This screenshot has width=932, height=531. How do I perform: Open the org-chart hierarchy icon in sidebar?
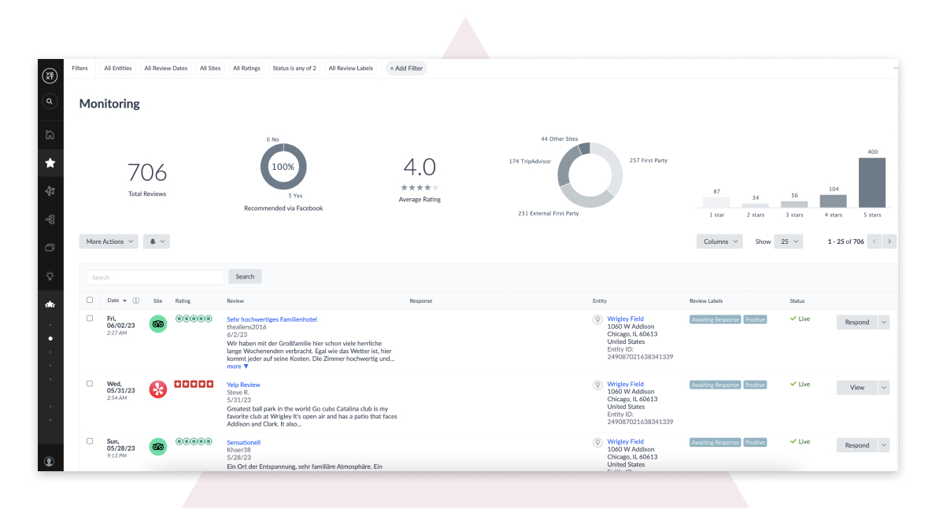[x=50, y=219]
